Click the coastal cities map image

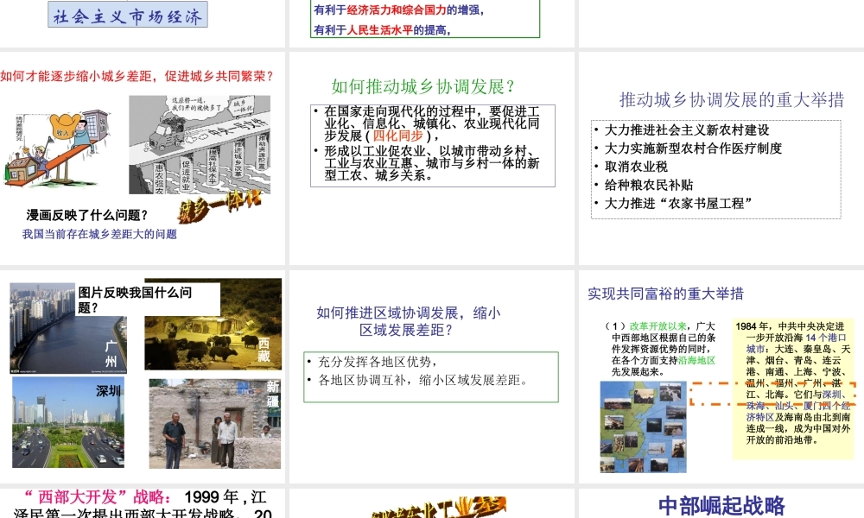tap(644, 426)
